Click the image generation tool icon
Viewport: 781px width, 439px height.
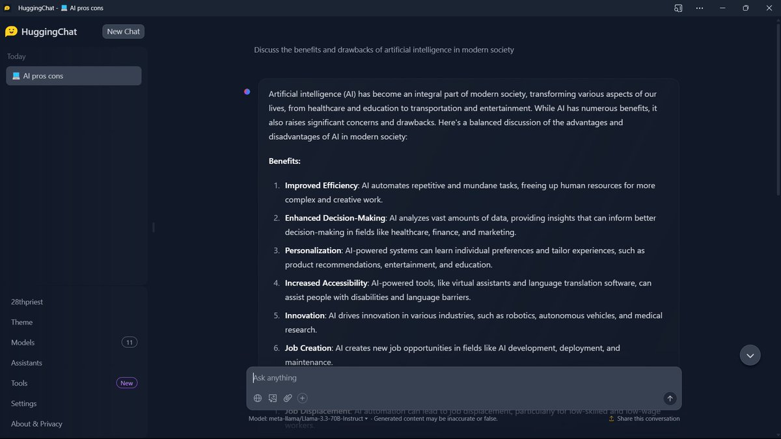click(273, 398)
